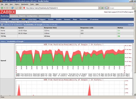Click the fullscreen icon beside Details of Scenario
The image size is (136, 99).
[2, 25]
